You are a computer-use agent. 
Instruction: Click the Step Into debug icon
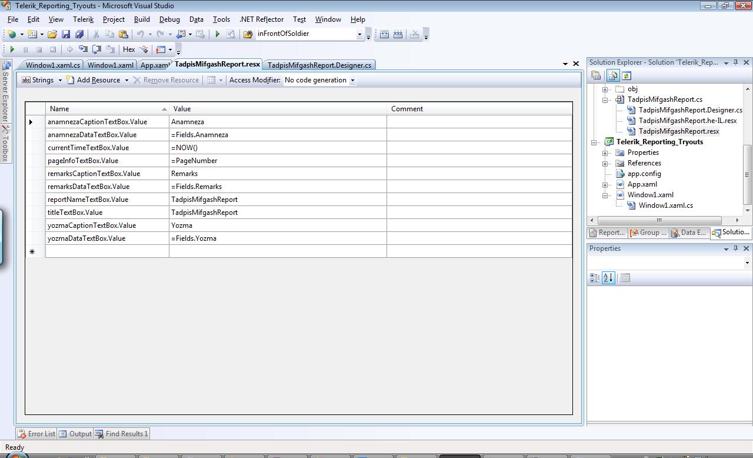click(83, 49)
